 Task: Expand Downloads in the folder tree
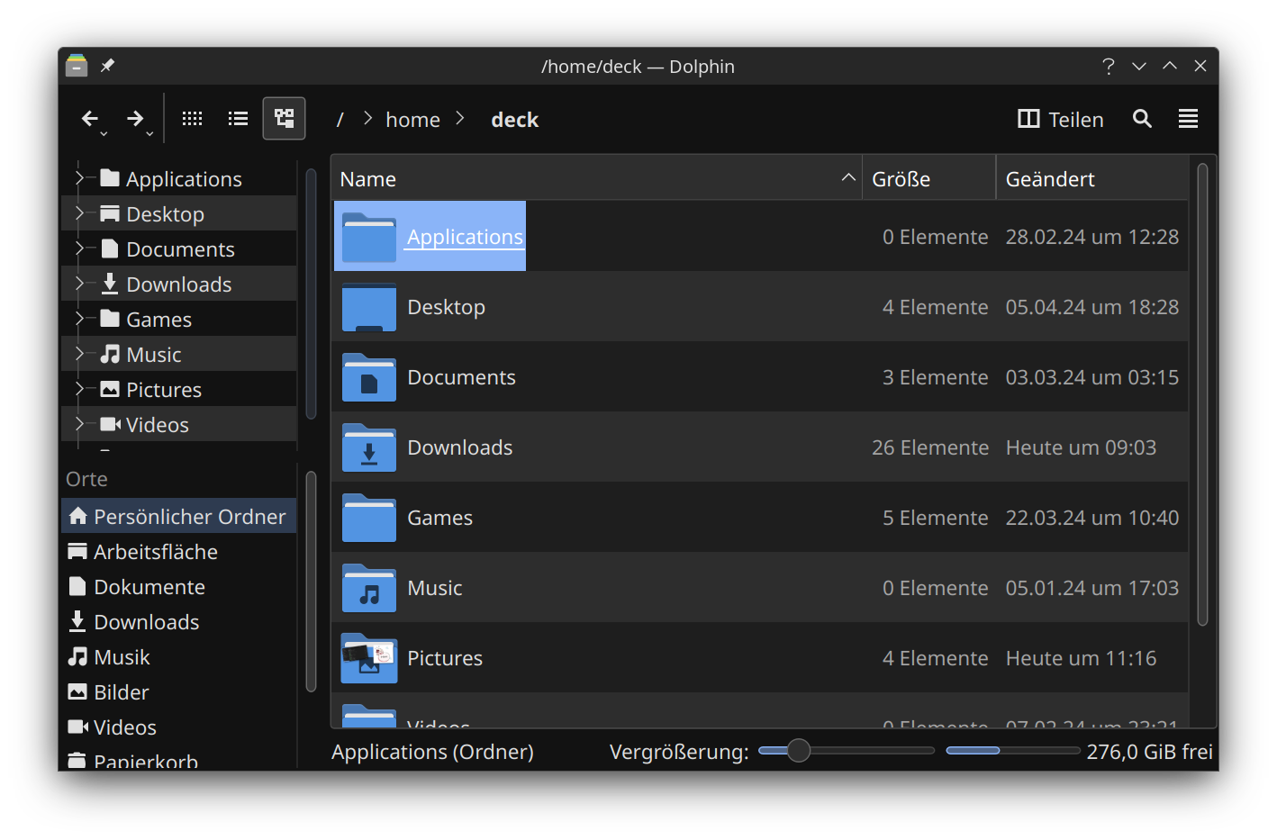[79, 284]
